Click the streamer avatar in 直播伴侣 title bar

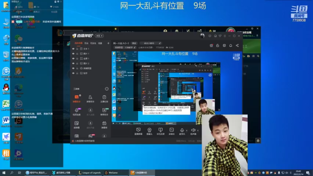click(202, 36)
